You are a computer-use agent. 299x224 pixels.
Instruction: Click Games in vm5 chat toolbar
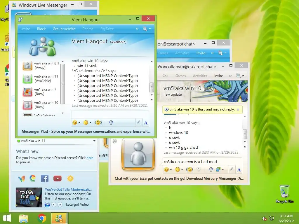click(x=180, y=76)
